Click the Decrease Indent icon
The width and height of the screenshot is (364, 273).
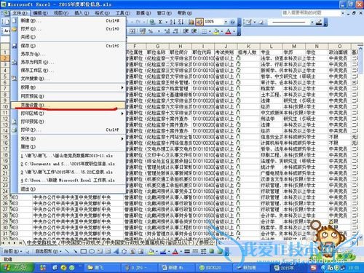coord(186,31)
